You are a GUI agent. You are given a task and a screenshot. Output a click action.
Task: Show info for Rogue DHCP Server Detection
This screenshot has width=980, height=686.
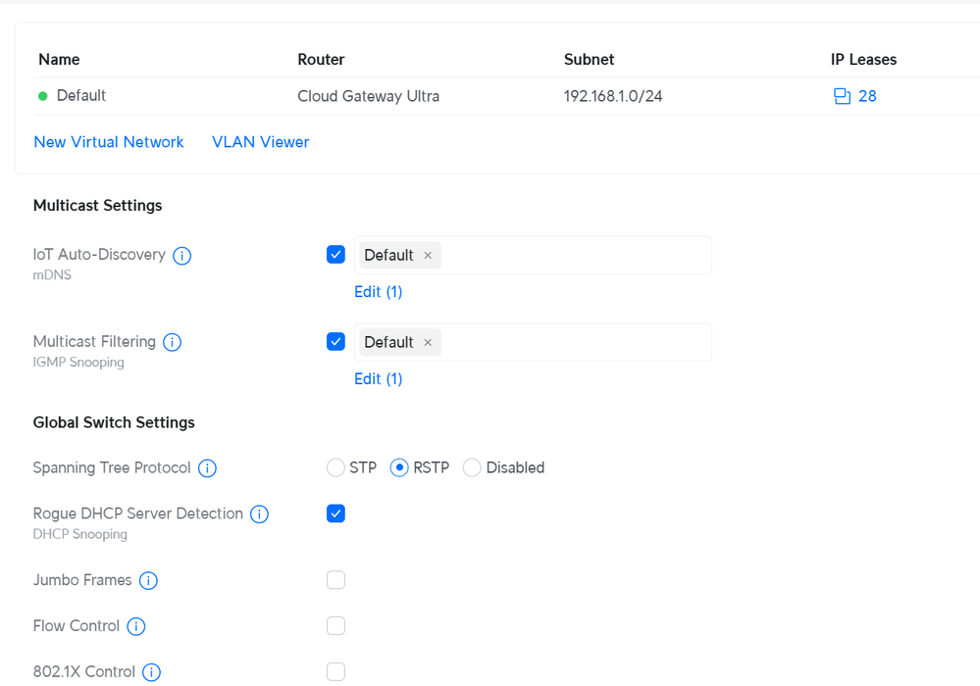[x=259, y=514]
